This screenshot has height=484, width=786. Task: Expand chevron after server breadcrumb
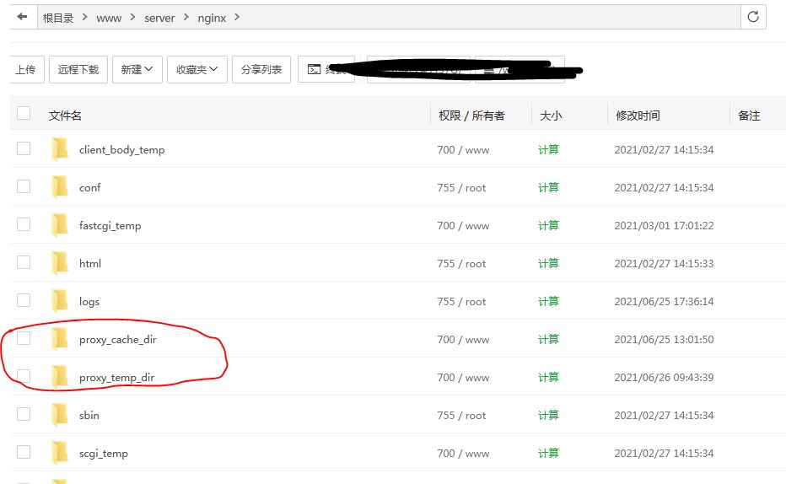click(186, 17)
